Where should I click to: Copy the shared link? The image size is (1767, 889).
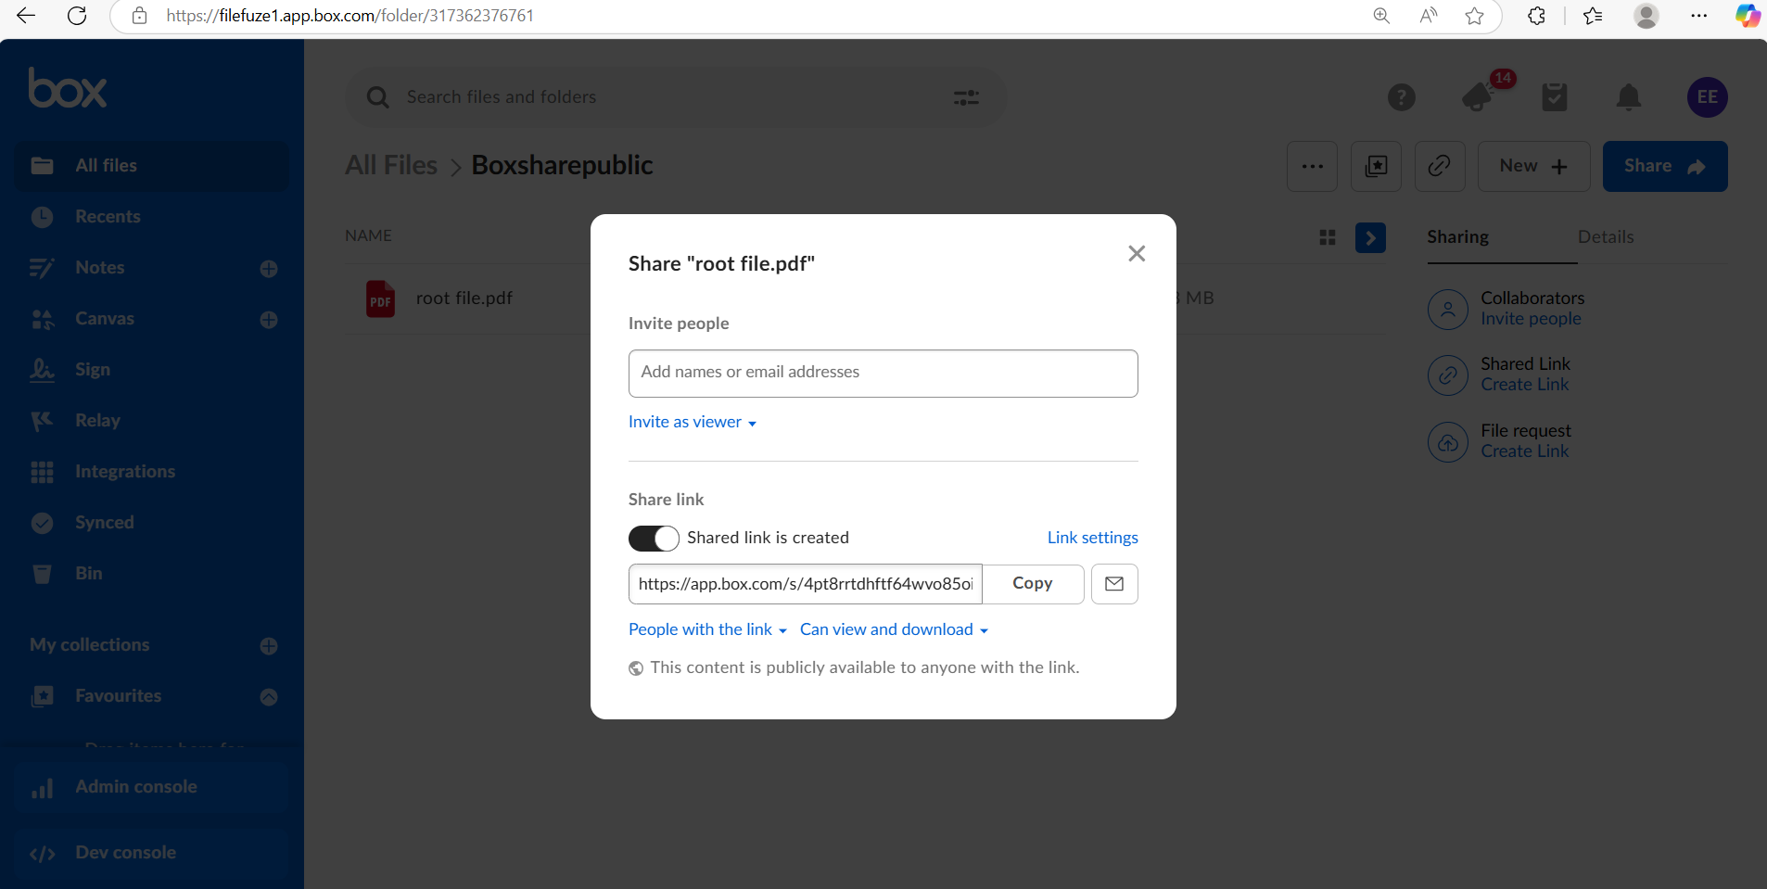click(1033, 584)
